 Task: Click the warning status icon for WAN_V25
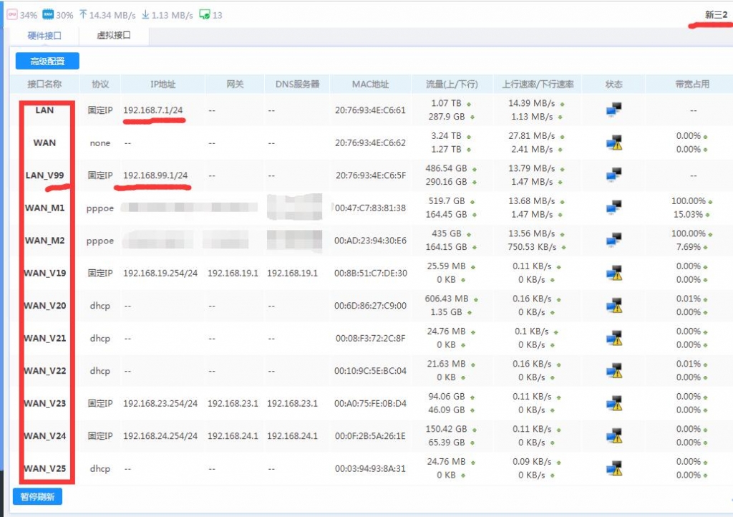point(613,468)
